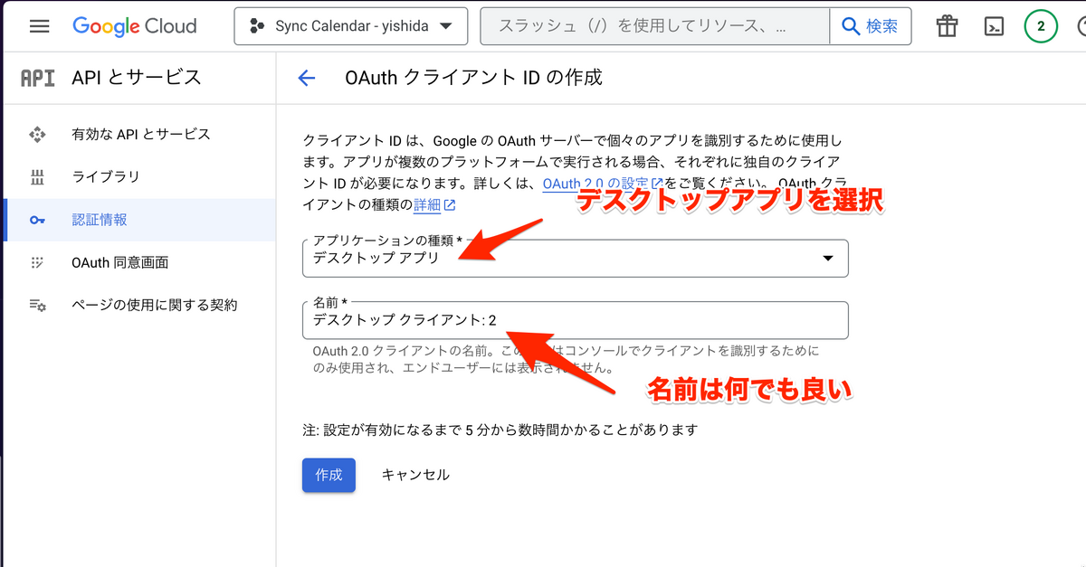Open OAuth 同意画面 in sidebar
Viewport: 1086px width, 567px height.
click(x=138, y=262)
